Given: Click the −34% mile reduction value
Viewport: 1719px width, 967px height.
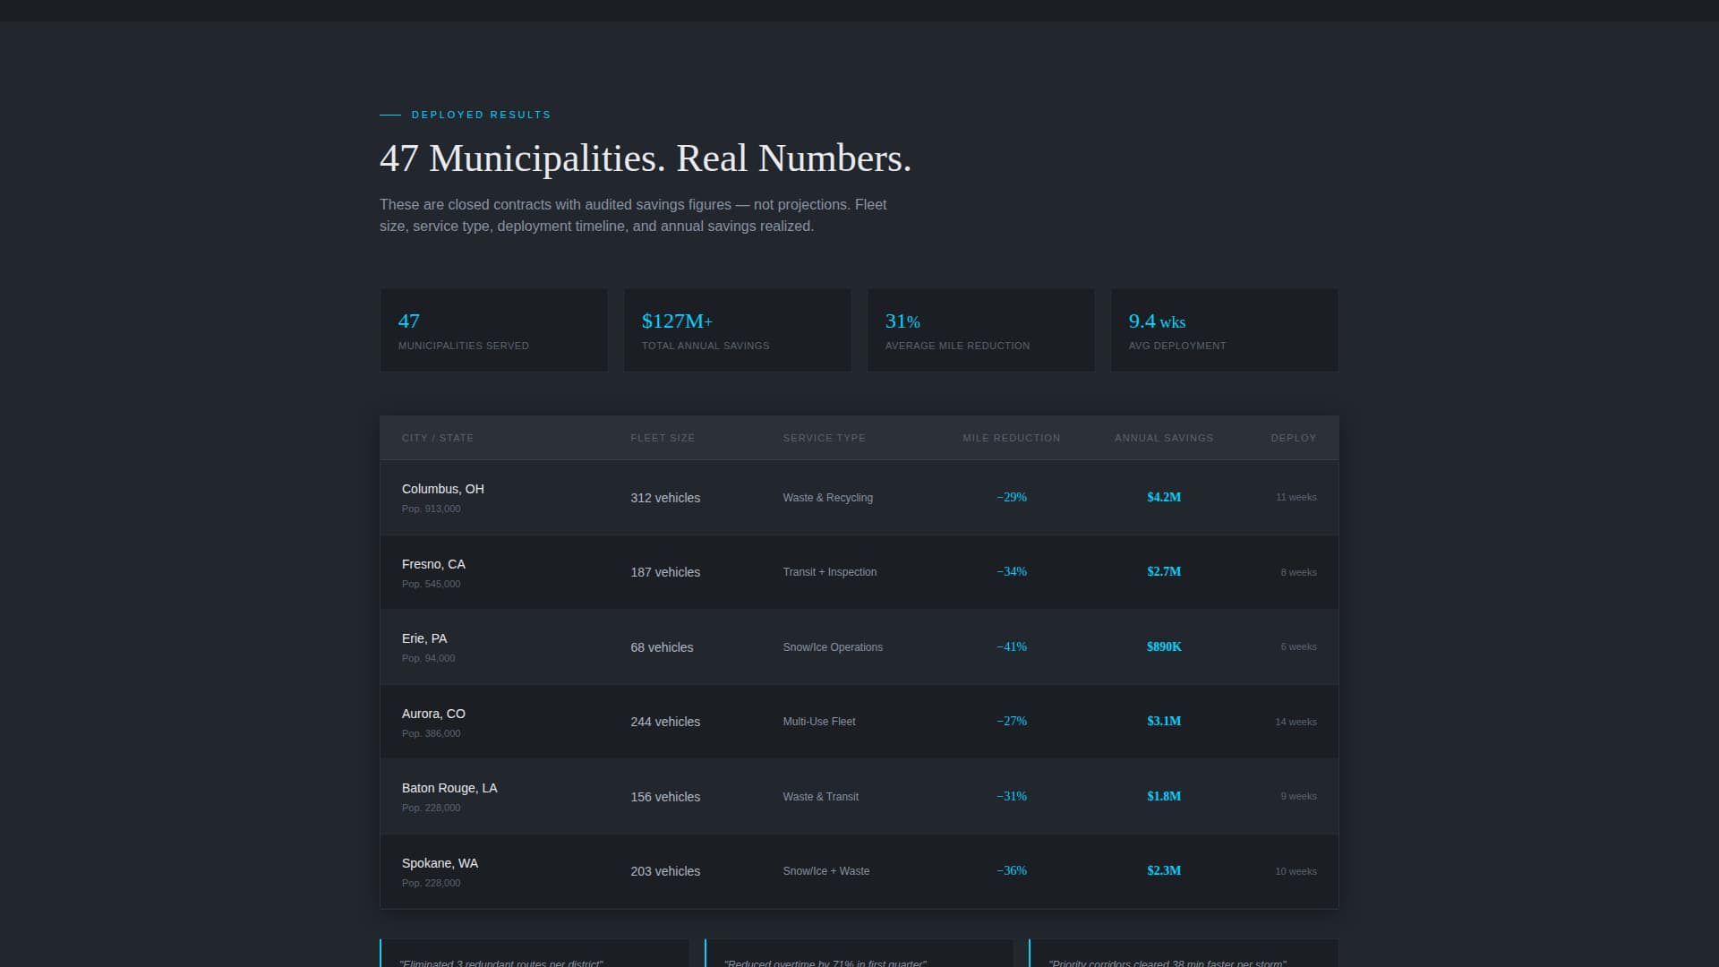Looking at the screenshot, I should pyautogui.click(x=1012, y=571).
